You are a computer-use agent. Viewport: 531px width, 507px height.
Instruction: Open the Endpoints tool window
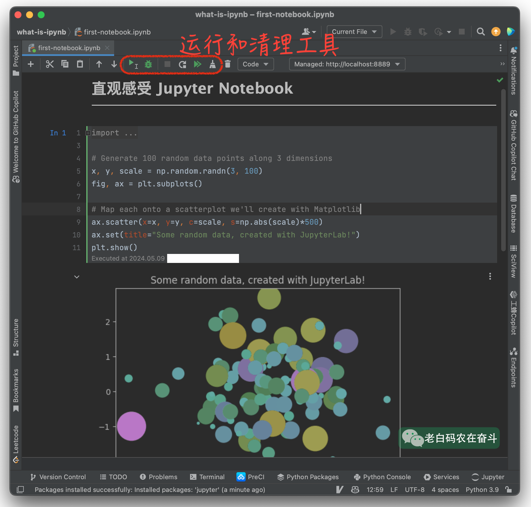point(514,368)
